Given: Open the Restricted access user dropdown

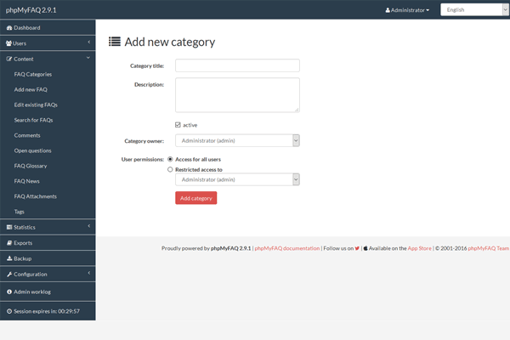Looking at the screenshot, I should tap(237, 179).
